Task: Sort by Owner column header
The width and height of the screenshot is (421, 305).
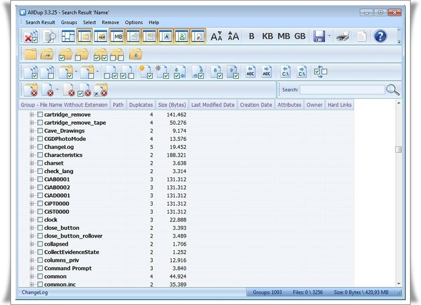Action: coord(314,105)
